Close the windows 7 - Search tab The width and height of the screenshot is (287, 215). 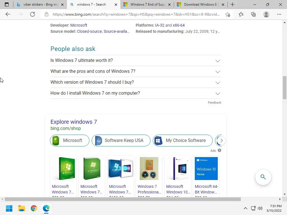116,4
